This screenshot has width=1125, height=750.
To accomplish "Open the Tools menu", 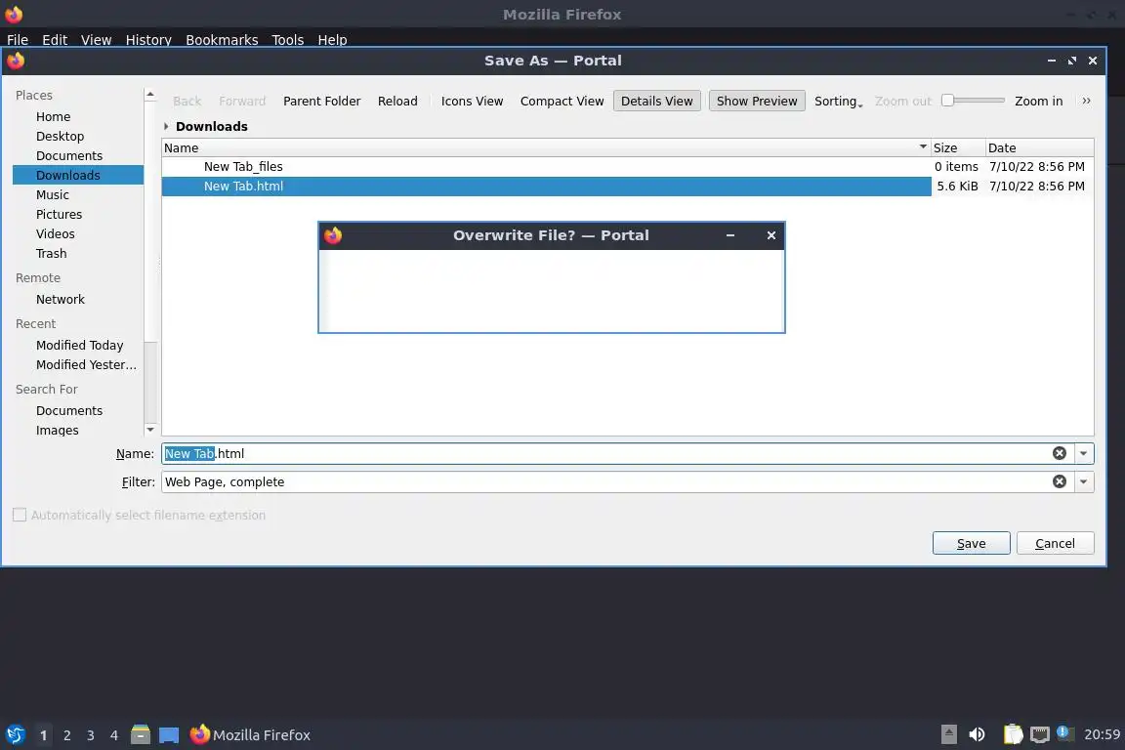I will pyautogui.click(x=288, y=39).
